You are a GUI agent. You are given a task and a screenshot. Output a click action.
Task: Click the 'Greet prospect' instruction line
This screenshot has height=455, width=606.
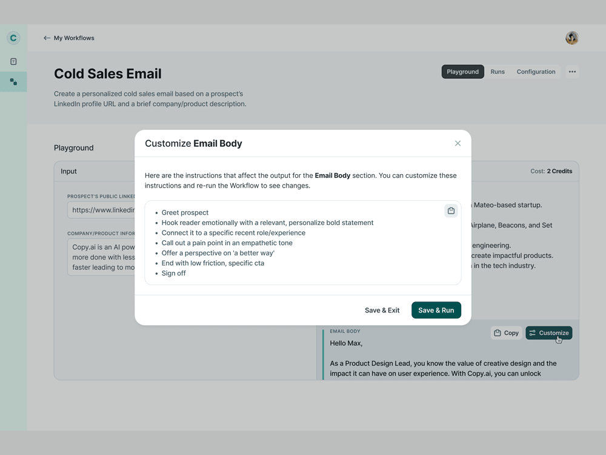tap(185, 212)
